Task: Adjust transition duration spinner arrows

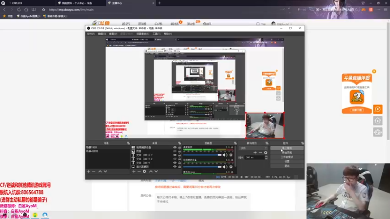Action: pyautogui.click(x=266, y=157)
